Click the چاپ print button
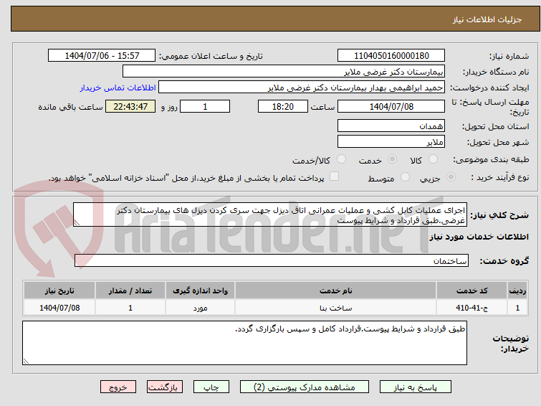This screenshot has height=406, width=541. [211, 387]
